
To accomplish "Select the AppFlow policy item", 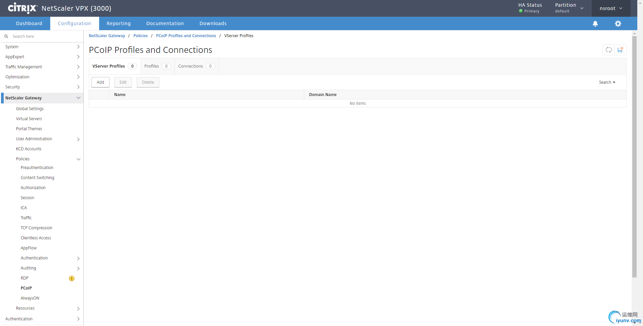I will coord(29,248).
